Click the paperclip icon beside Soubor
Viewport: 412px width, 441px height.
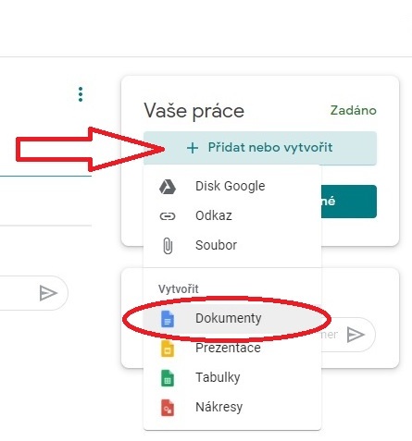click(x=168, y=246)
